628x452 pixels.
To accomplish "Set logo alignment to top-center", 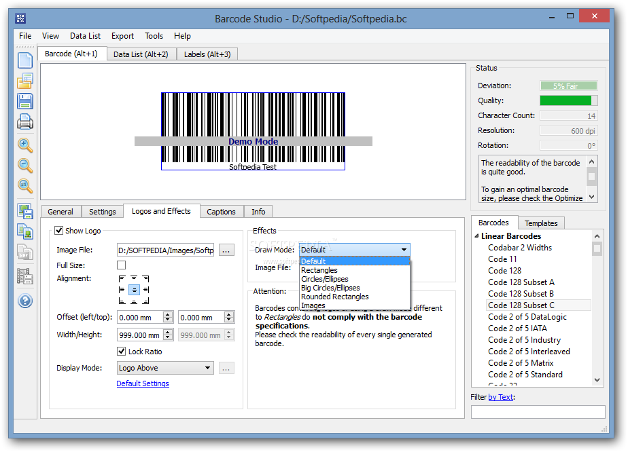I will [x=134, y=278].
